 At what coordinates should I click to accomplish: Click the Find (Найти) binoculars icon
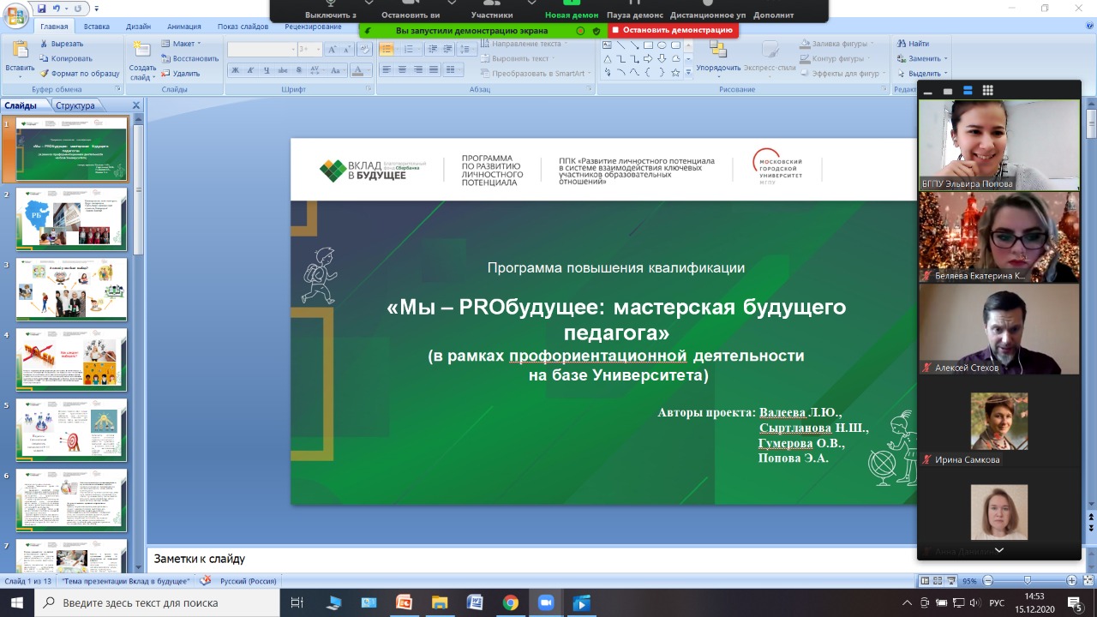point(901,44)
